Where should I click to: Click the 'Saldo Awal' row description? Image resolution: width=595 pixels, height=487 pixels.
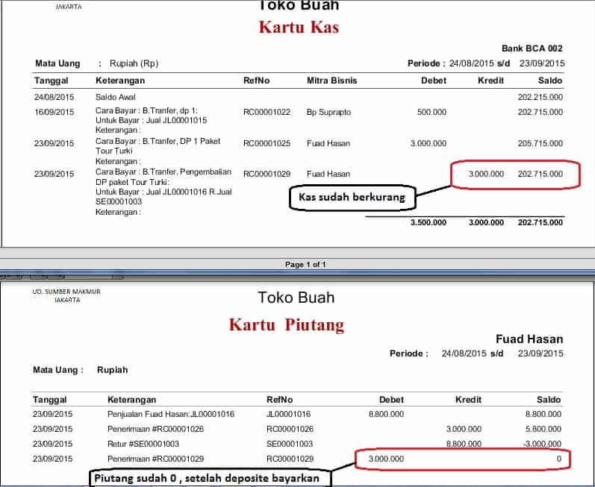click(x=116, y=97)
